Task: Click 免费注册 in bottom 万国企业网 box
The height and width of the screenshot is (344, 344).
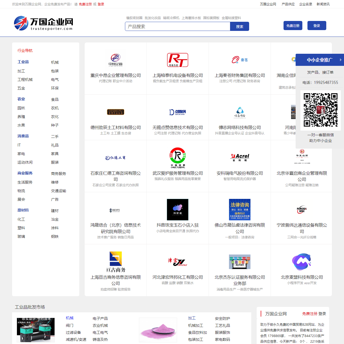Action: click(310, 314)
